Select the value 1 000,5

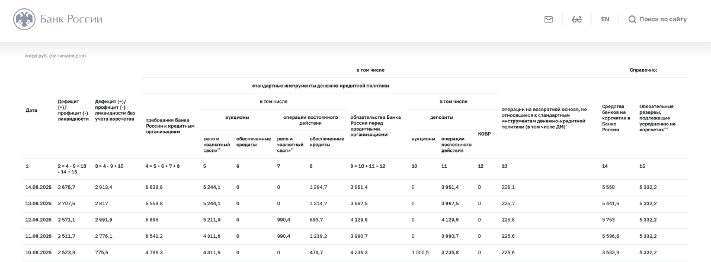(x=419, y=252)
